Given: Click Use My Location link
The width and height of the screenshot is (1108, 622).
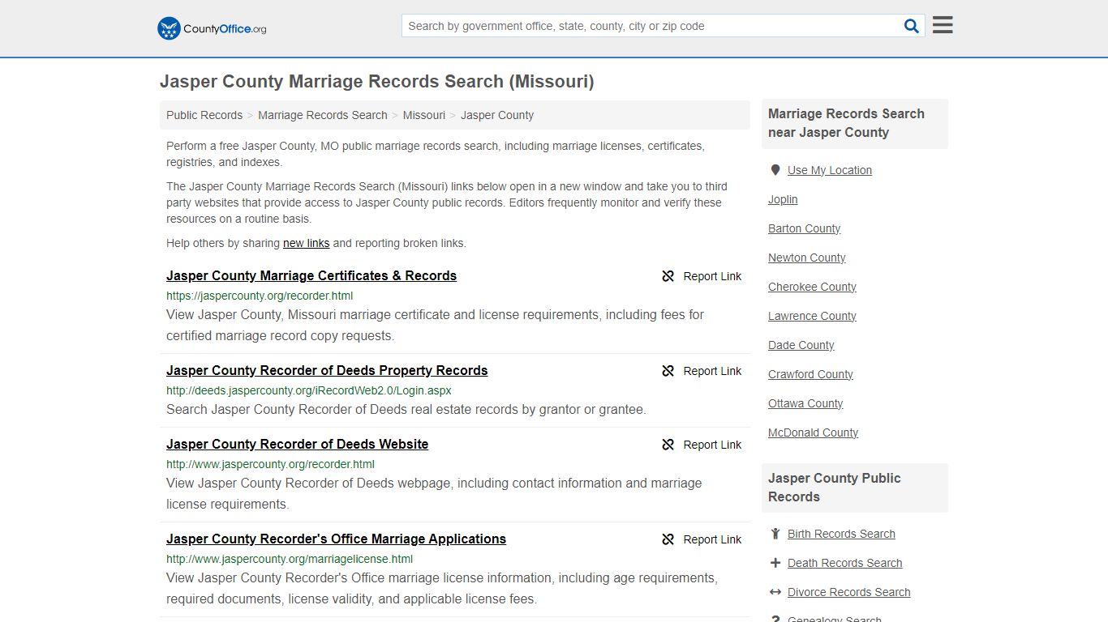Looking at the screenshot, I should click(830, 170).
